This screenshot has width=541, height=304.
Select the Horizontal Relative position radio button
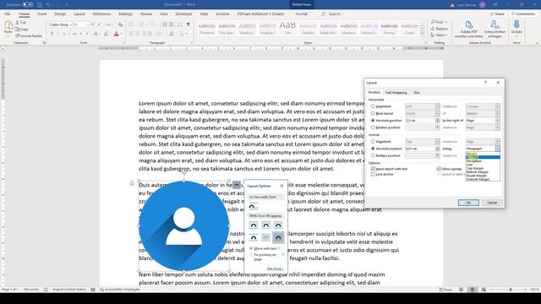point(373,128)
